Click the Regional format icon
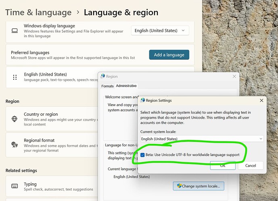The height and width of the screenshot is (201, 278). coord(15,145)
